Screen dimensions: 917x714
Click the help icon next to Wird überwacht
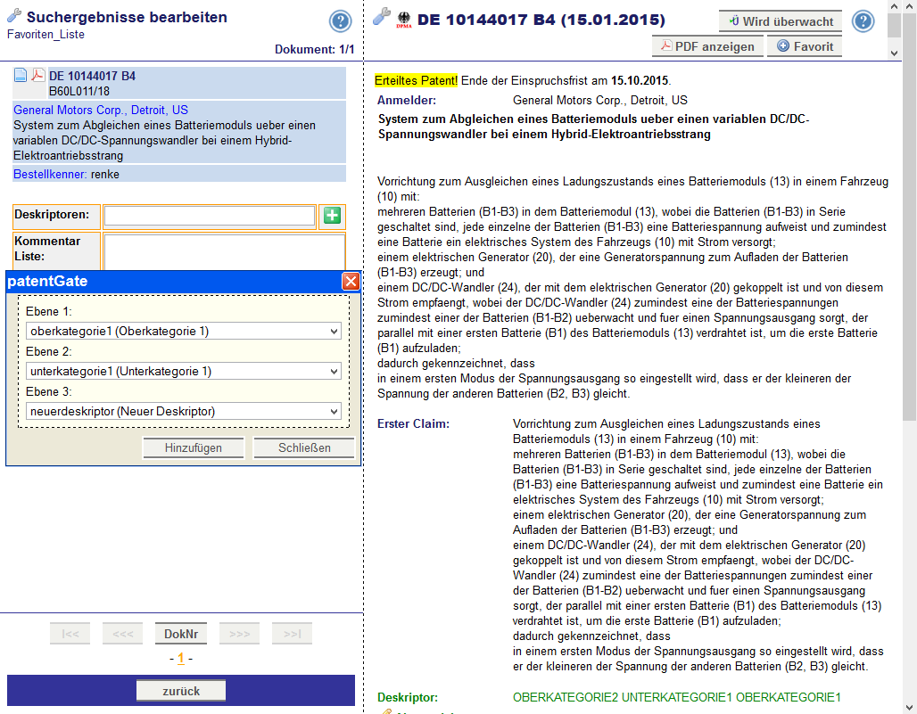coord(863,21)
